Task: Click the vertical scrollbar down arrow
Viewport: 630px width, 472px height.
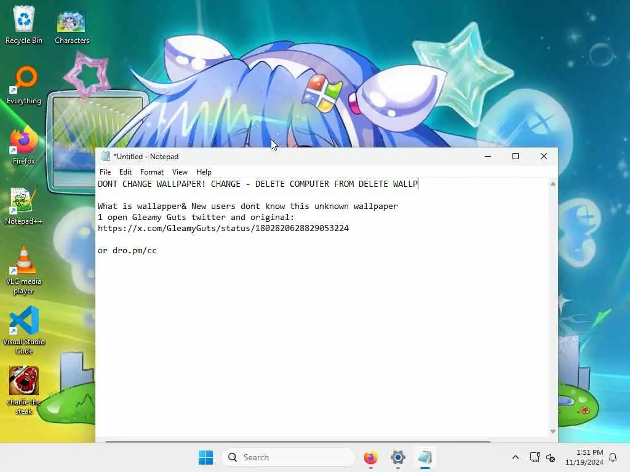Action: pos(553,431)
